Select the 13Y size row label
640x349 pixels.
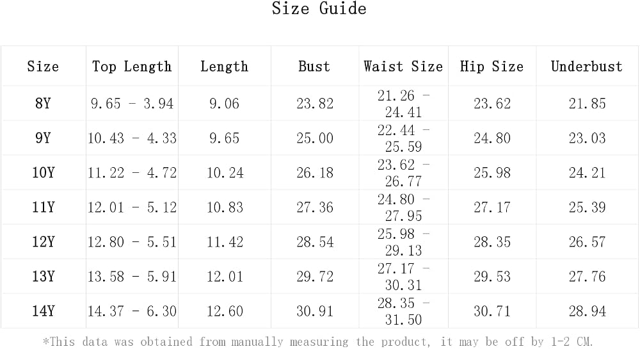tap(44, 277)
